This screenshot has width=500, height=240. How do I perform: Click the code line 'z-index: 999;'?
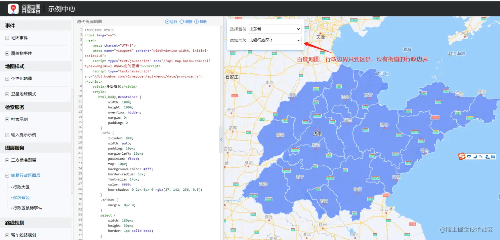pos(121,138)
